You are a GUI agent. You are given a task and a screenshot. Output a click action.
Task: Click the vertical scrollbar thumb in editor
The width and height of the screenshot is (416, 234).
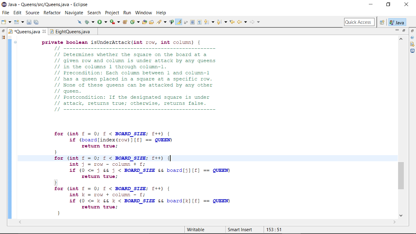pos(401,175)
